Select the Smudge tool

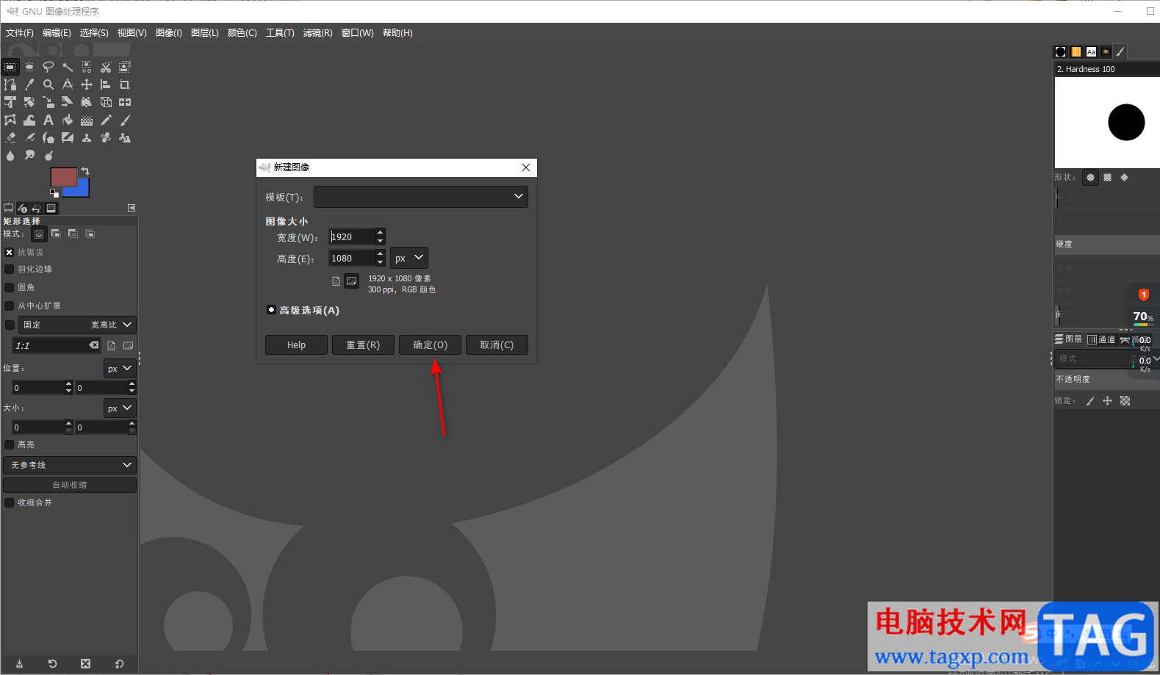29,155
